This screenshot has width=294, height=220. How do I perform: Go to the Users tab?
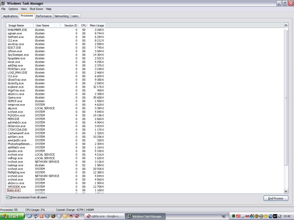click(x=75, y=16)
